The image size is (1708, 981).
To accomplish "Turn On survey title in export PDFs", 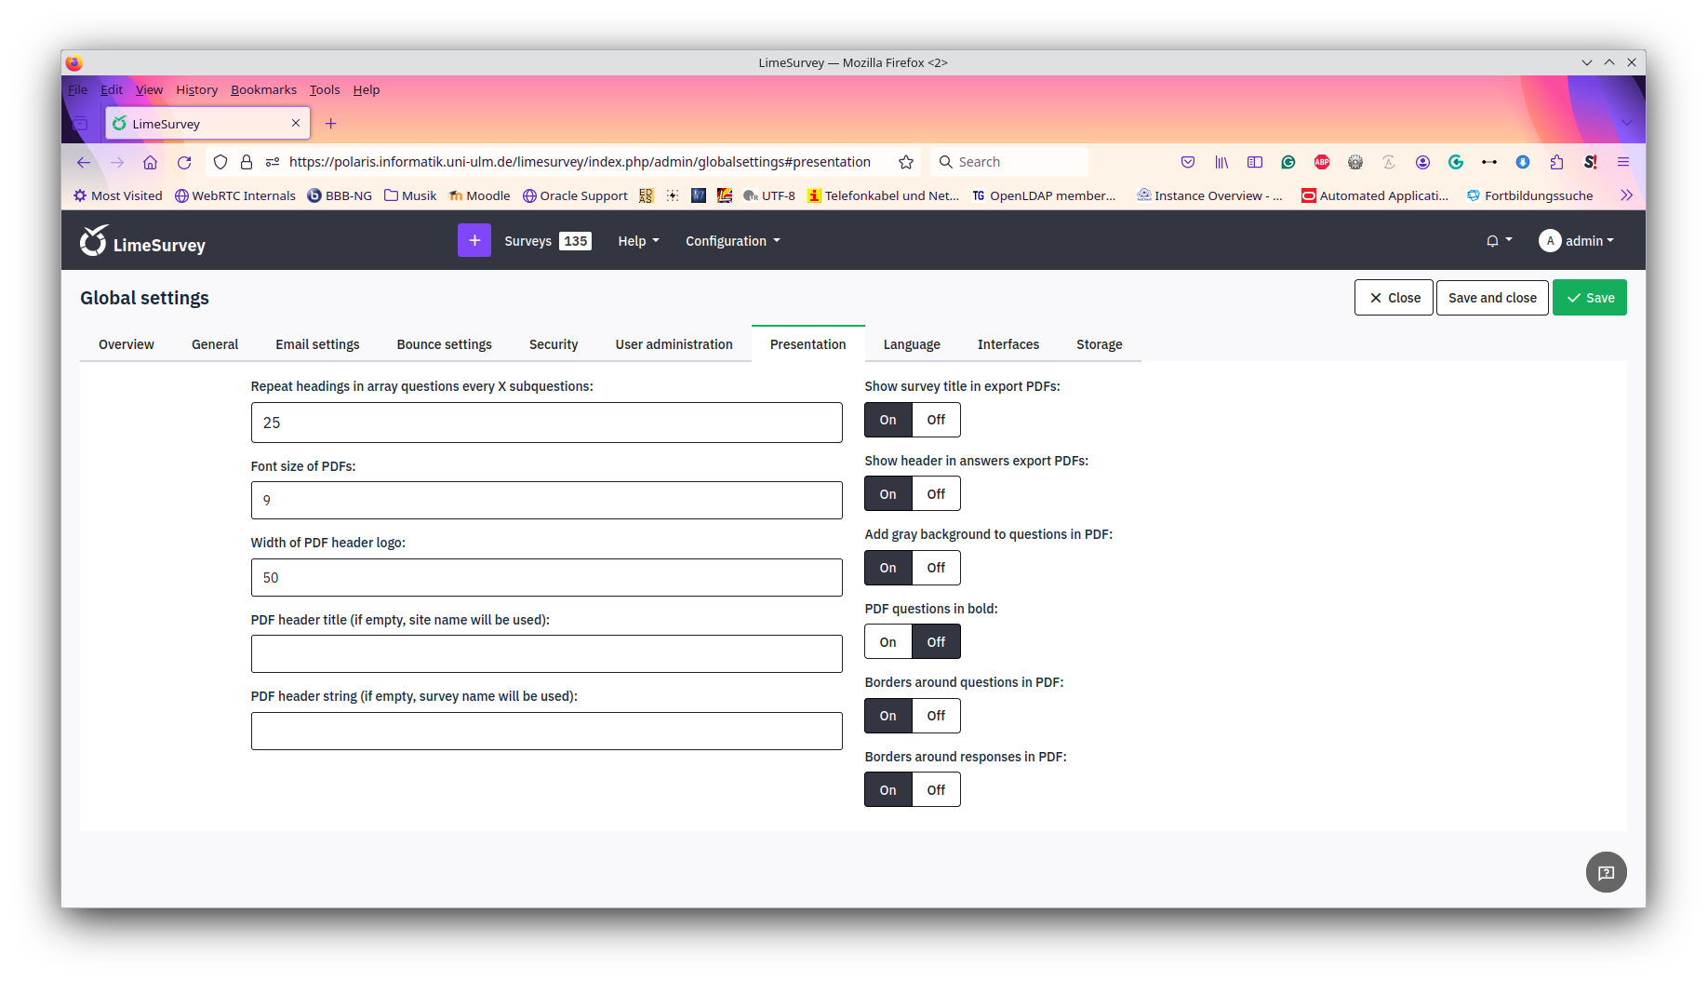I will 888,420.
